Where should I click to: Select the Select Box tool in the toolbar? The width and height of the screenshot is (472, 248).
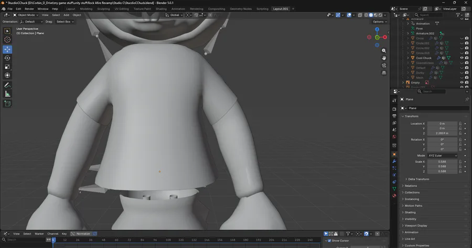pyautogui.click(x=7, y=31)
